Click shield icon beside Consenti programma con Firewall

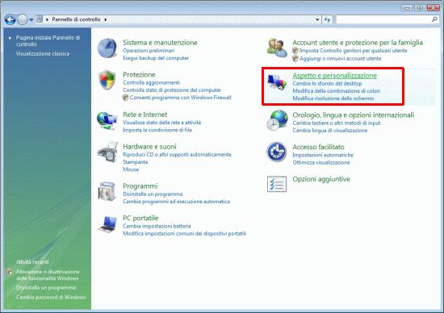click(x=125, y=98)
